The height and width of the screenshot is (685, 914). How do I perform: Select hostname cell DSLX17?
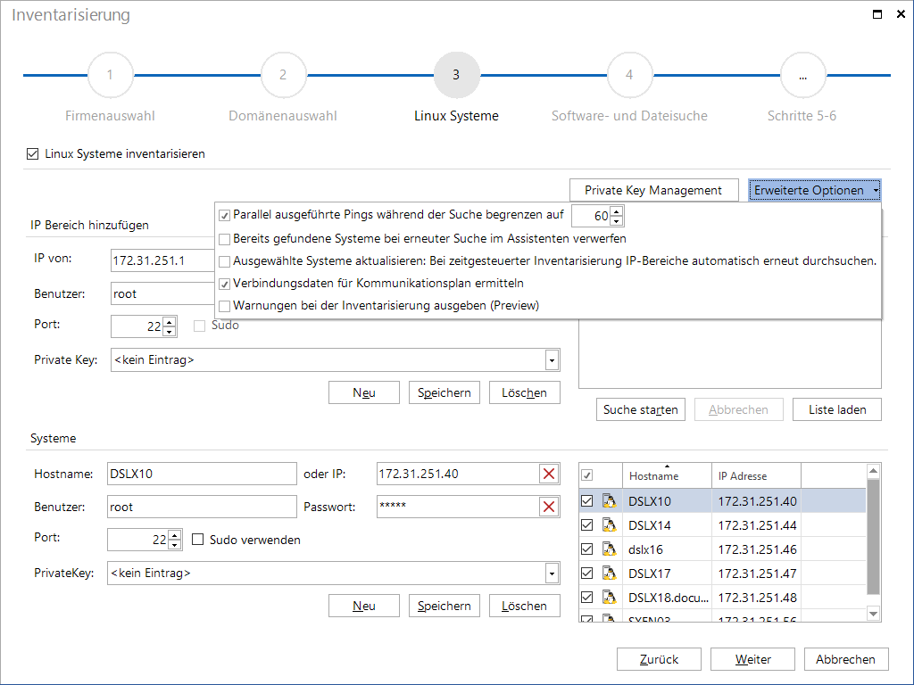click(668, 574)
